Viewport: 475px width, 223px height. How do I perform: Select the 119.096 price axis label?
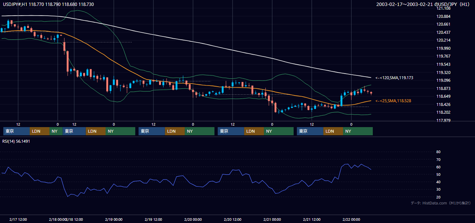444,80
